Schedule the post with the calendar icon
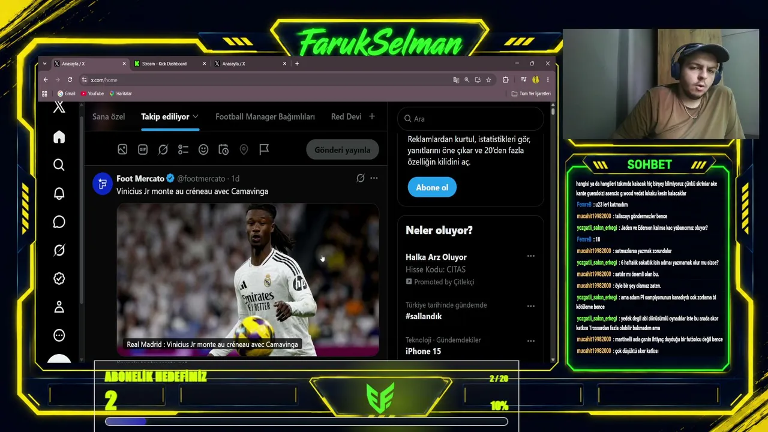 coord(223,149)
